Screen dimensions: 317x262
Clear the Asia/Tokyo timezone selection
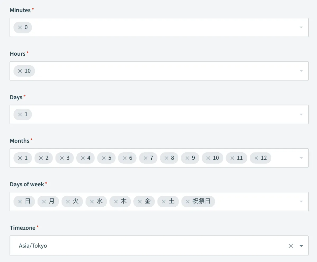click(291, 246)
